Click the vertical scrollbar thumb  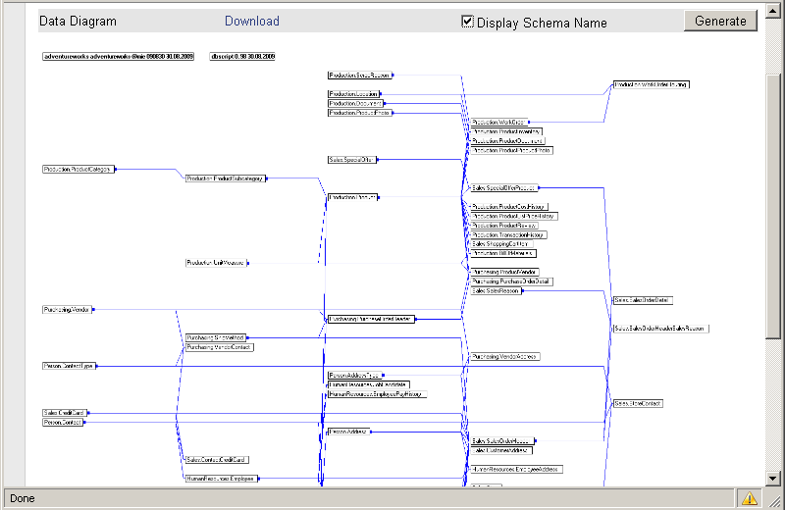coord(773,207)
